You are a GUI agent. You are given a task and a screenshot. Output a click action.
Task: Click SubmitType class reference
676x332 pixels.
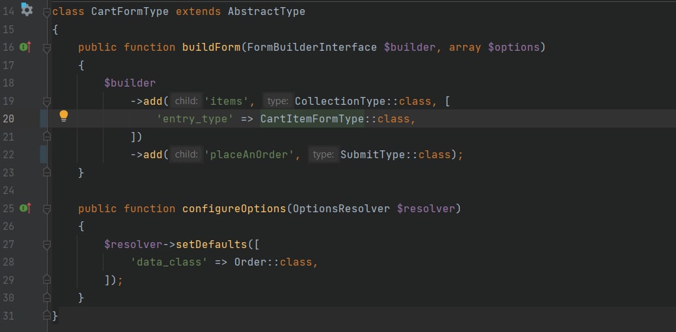click(373, 154)
